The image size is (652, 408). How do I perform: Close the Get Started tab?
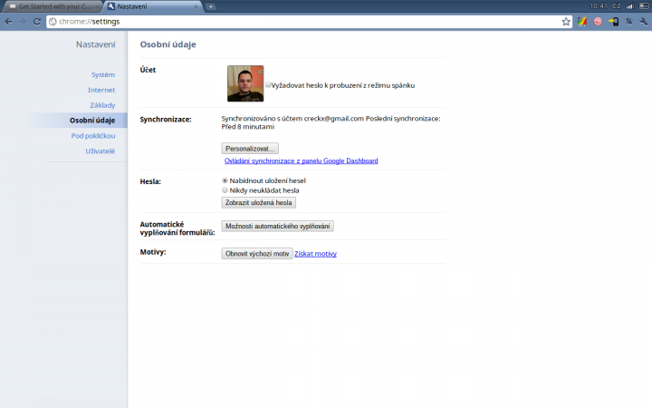pyautogui.click(x=97, y=6)
